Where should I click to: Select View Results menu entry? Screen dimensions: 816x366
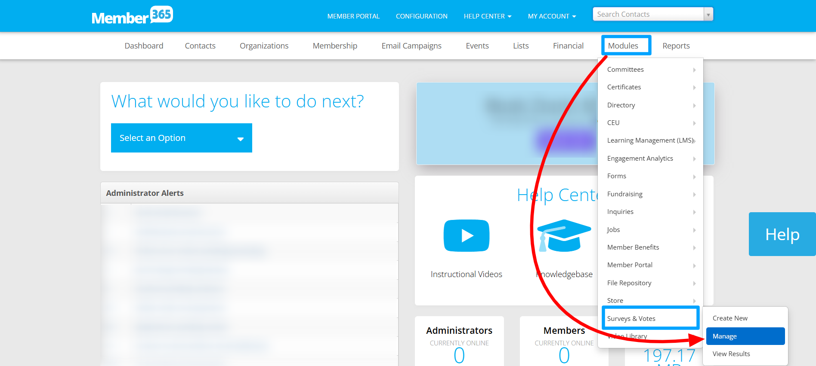[x=731, y=354]
